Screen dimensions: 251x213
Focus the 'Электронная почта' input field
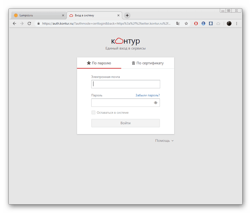[125, 84]
